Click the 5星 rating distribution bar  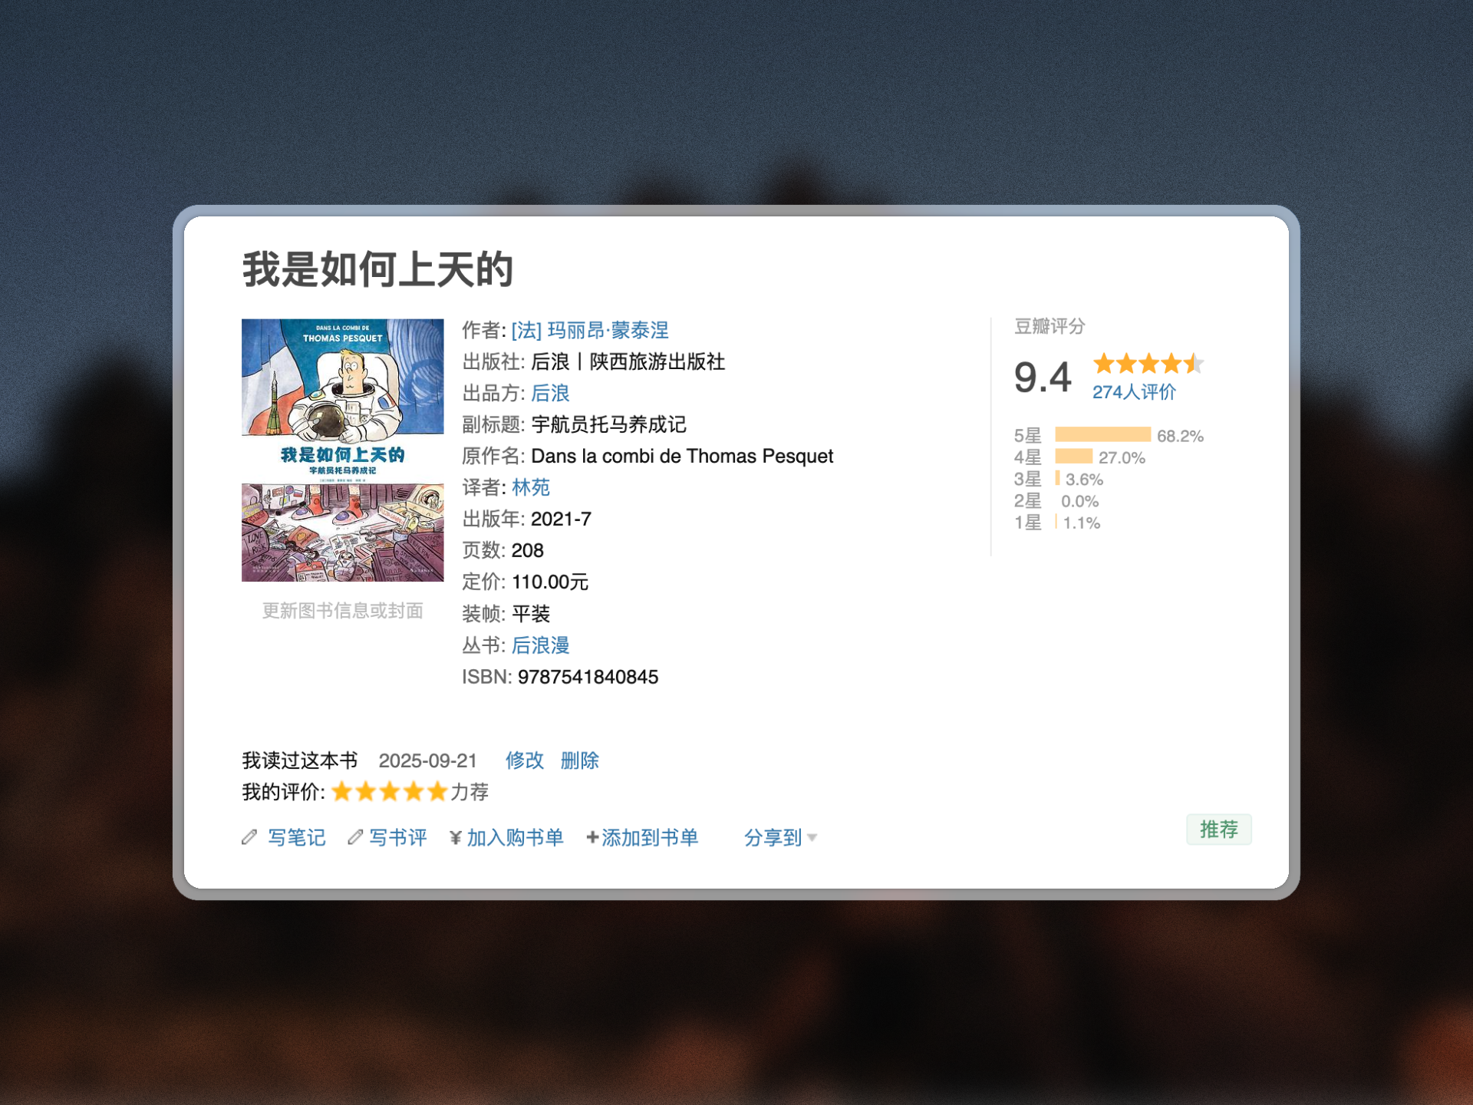click(x=1102, y=435)
